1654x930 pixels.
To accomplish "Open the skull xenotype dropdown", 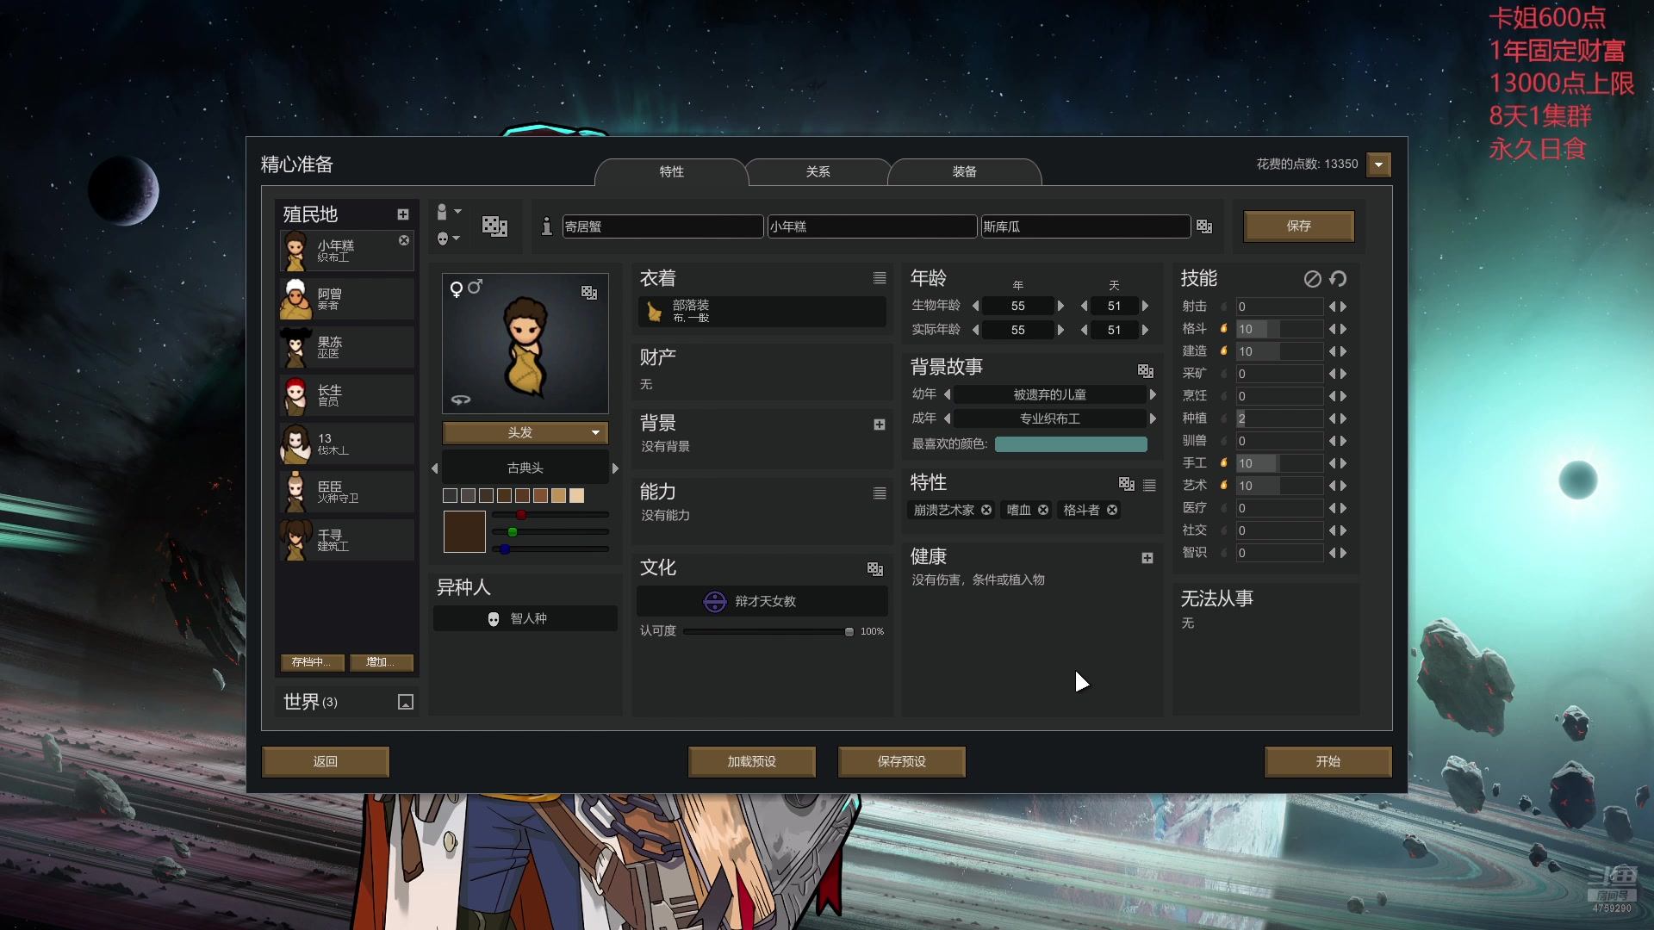I will 448,238.
